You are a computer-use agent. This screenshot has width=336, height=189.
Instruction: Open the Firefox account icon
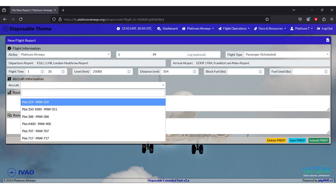(x=308, y=19)
